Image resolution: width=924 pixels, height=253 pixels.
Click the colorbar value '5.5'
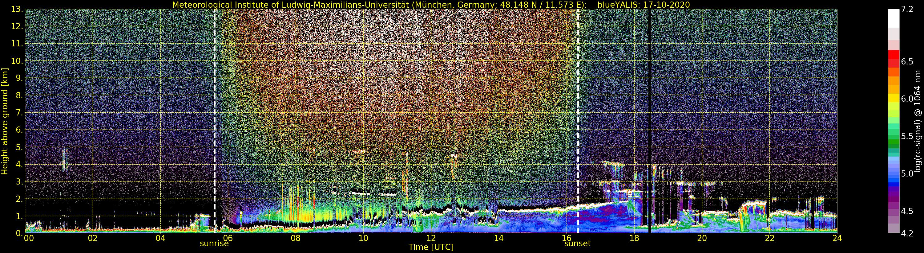click(x=907, y=136)
